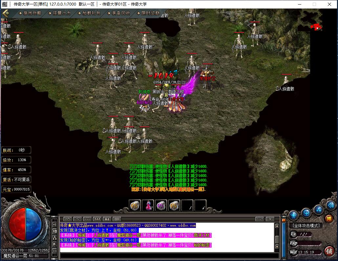The height and width of the screenshot is (261, 338).
Task: Collapse the top menu with the back arrow icon
Action: 6,13
